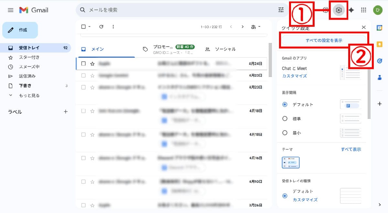Open search filter options icon
Viewport: 388px width, 213px height.
(281, 10)
